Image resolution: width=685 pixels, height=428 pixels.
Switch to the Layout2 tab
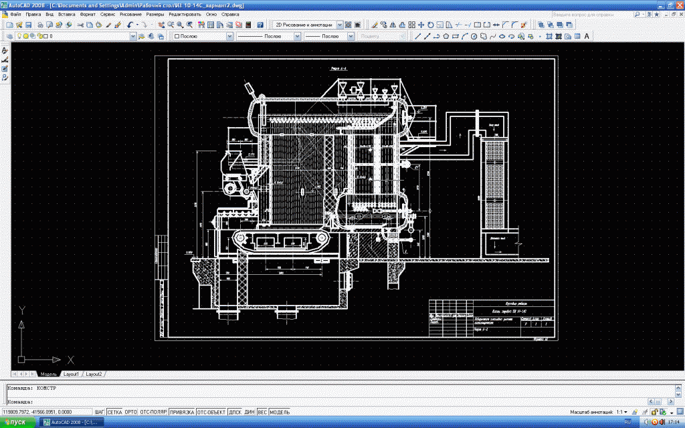click(94, 374)
